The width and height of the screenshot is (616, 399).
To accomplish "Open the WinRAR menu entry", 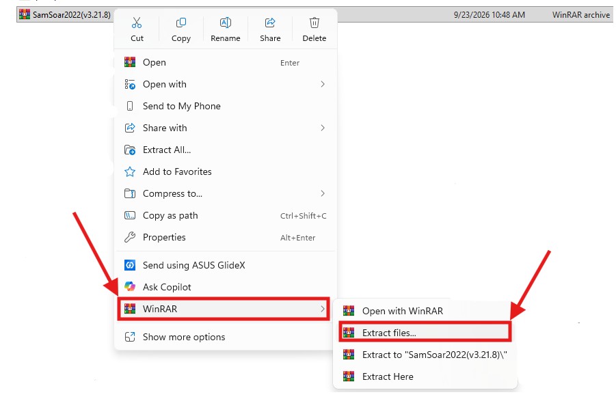I will [224, 309].
